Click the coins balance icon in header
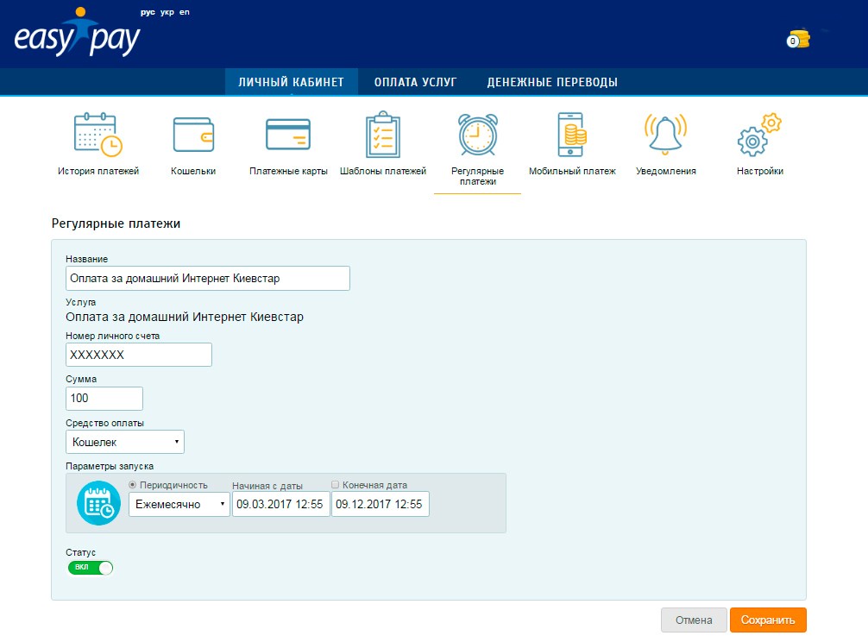The width and height of the screenshot is (868, 642). coord(798,40)
